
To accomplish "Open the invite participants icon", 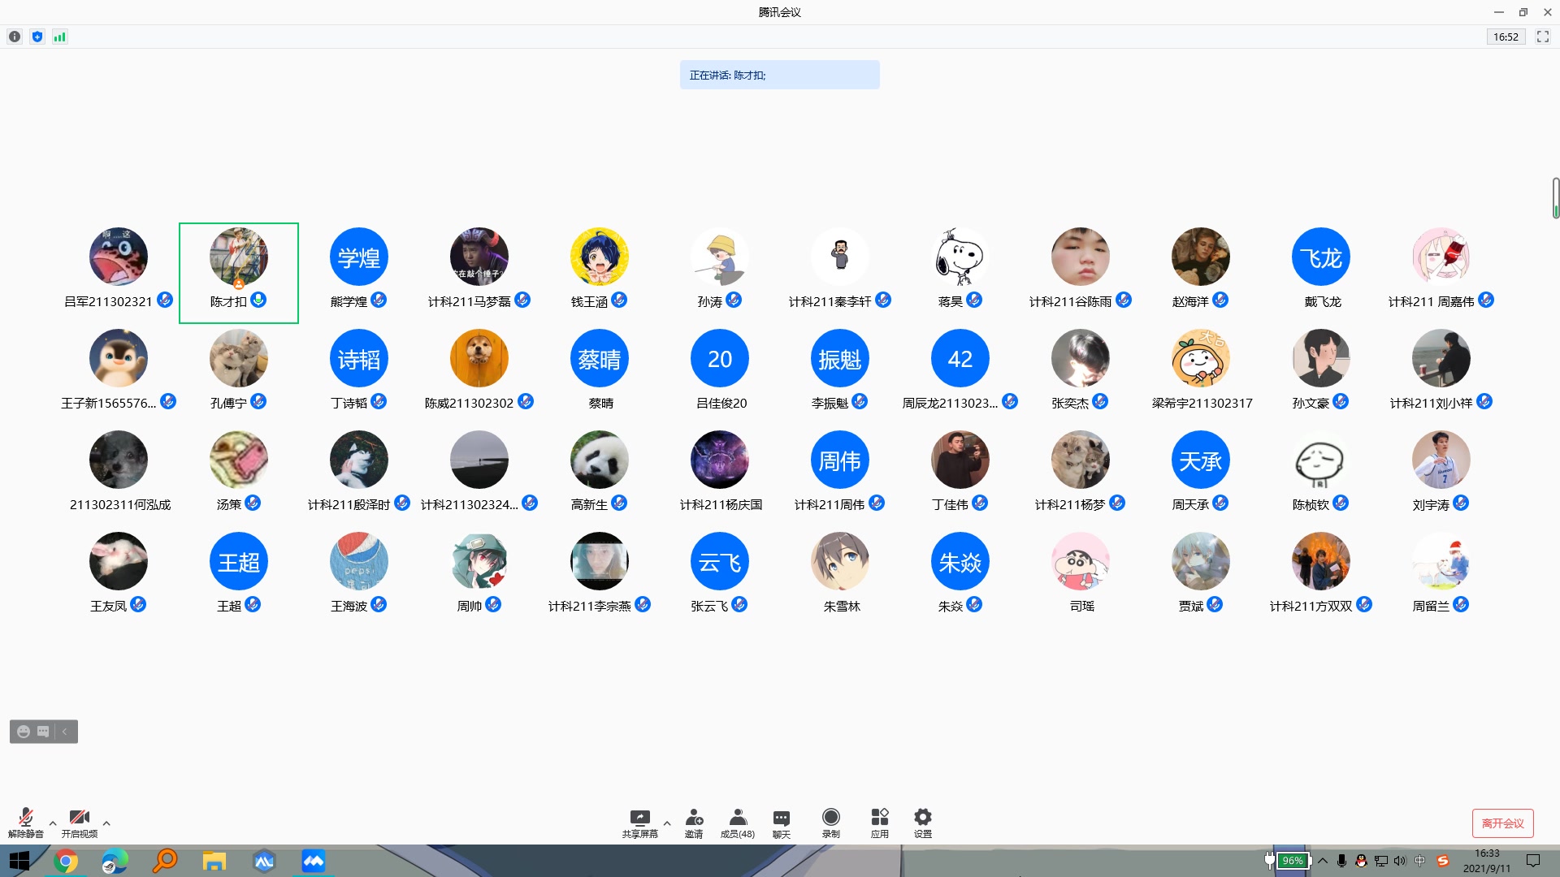I will coord(693,822).
